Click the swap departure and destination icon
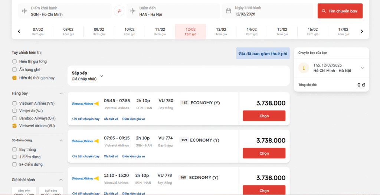 (119, 11)
